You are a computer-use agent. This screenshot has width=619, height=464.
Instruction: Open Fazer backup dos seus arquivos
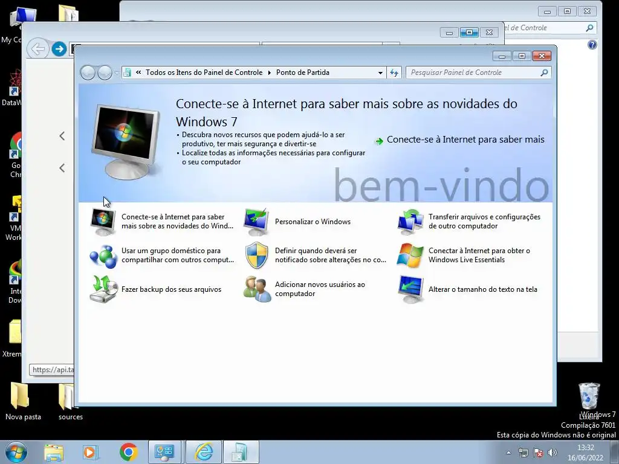click(x=171, y=289)
